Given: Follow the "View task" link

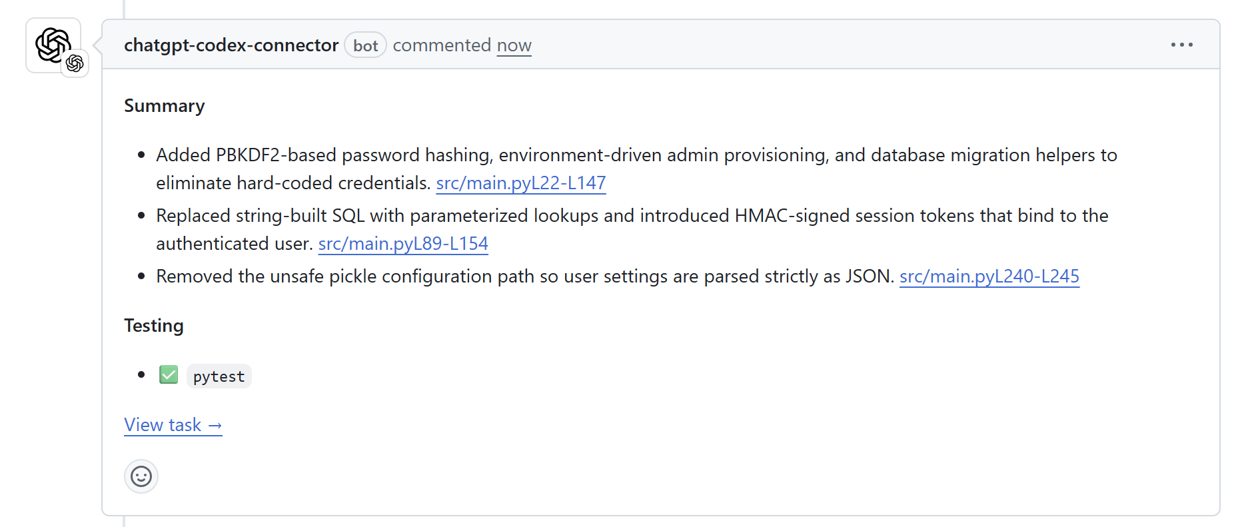Looking at the screenshot, I should point(173,425).
